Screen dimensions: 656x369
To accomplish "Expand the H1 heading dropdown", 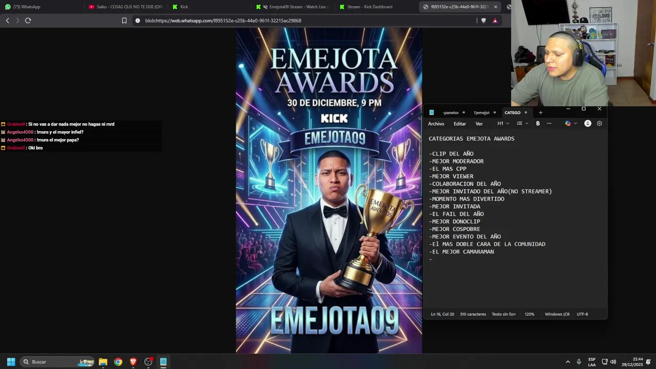I will point(503,124).
